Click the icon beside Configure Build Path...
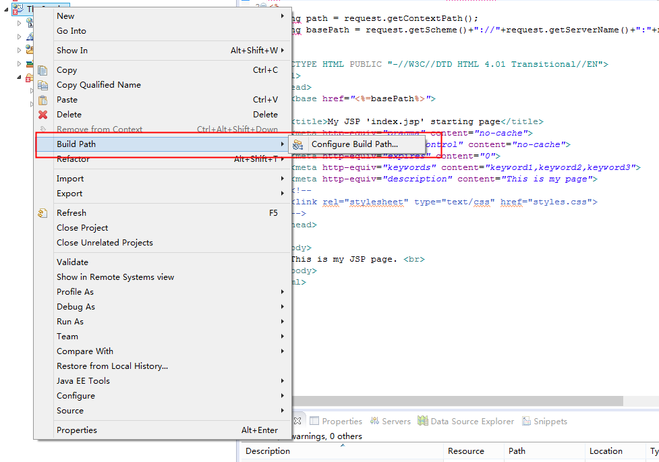The height and width of the screenshot is (462, 659). (297, 144)
